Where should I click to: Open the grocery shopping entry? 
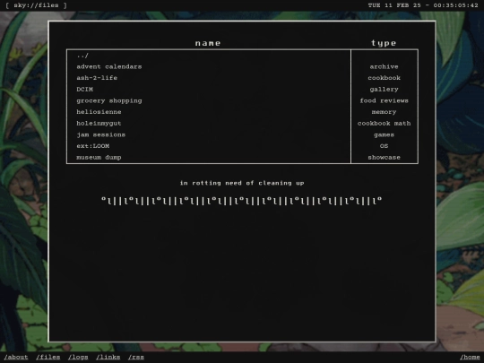pos(109,100)
